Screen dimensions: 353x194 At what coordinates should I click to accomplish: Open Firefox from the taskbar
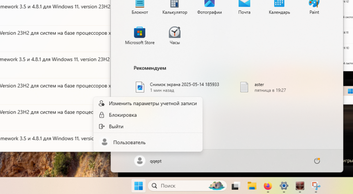pyautogui.click(x=268, y=186)
